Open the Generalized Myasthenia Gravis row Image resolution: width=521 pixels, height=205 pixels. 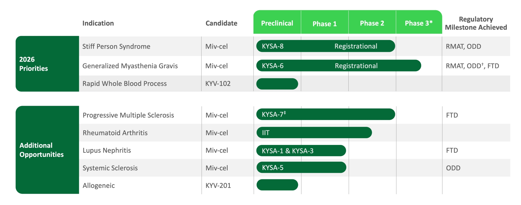130,66
